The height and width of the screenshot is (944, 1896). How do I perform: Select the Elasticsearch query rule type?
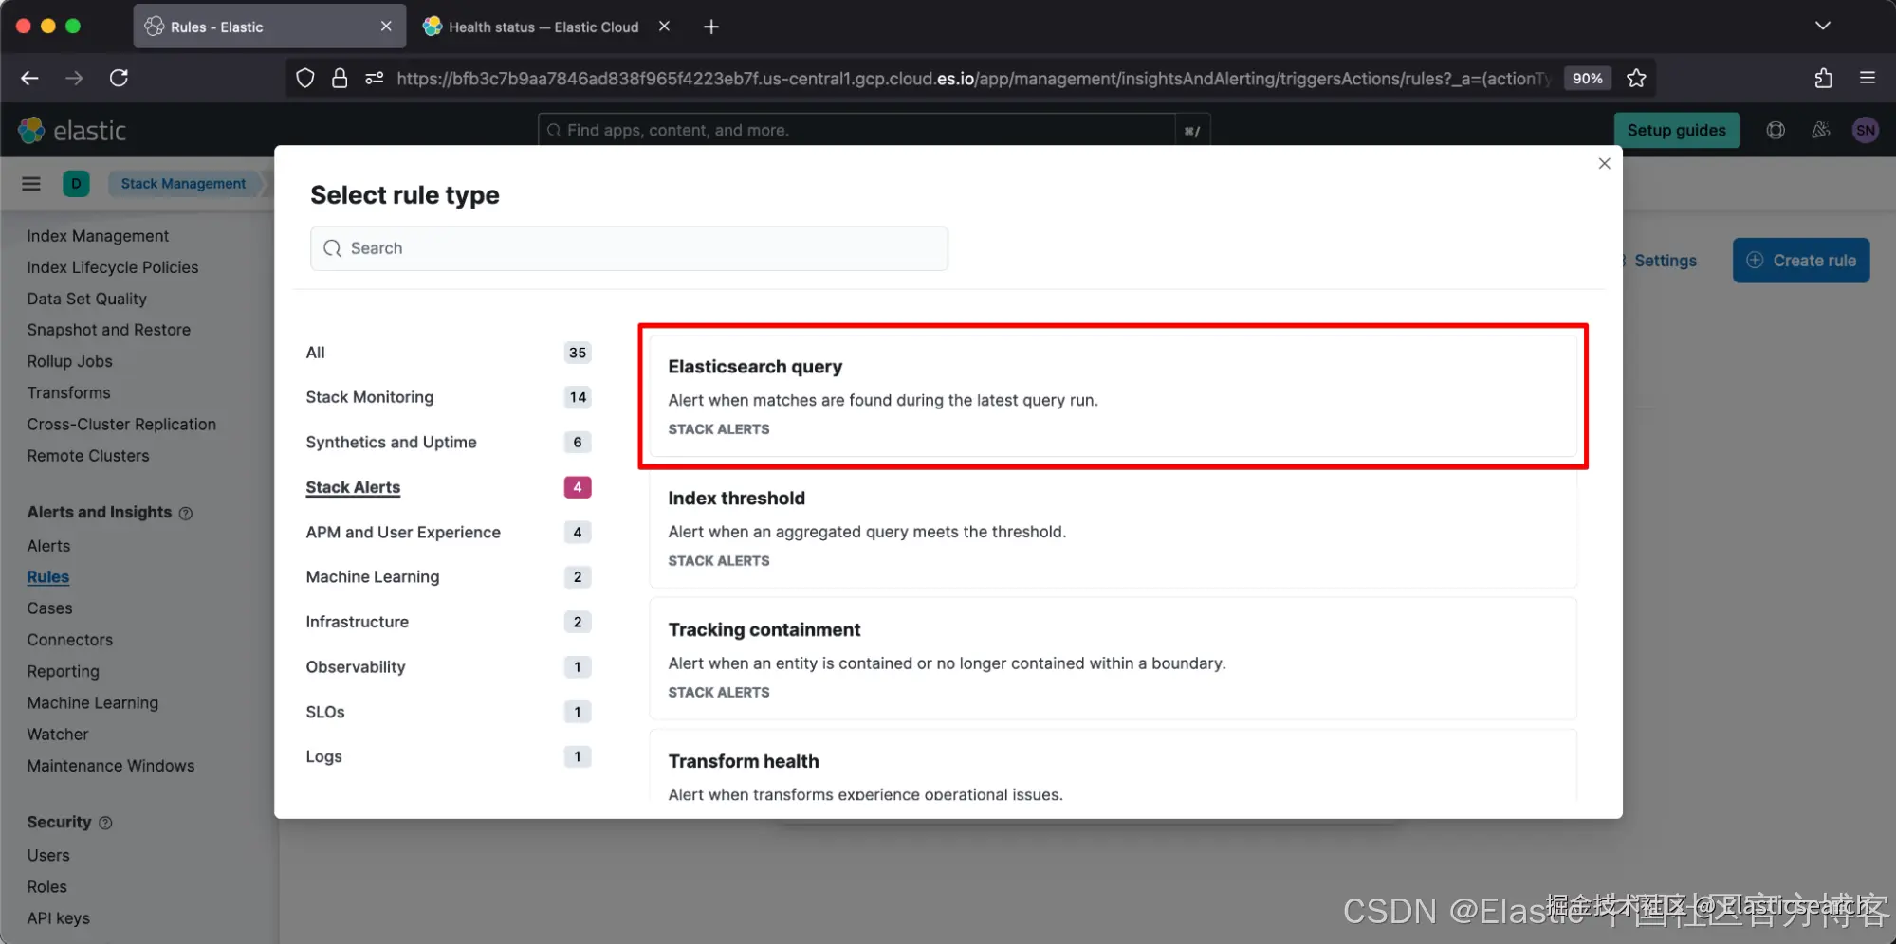click(1113, 396)
